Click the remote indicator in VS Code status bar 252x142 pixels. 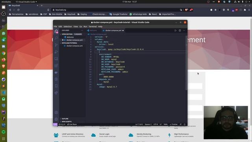(x=55, y=124)
